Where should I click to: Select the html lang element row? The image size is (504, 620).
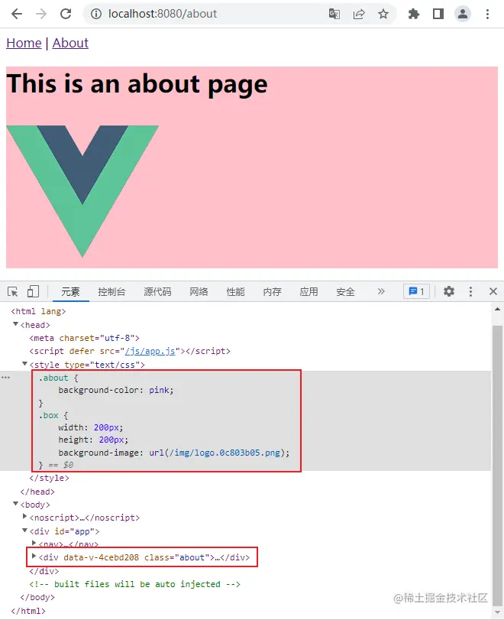[x=38, y=312]
